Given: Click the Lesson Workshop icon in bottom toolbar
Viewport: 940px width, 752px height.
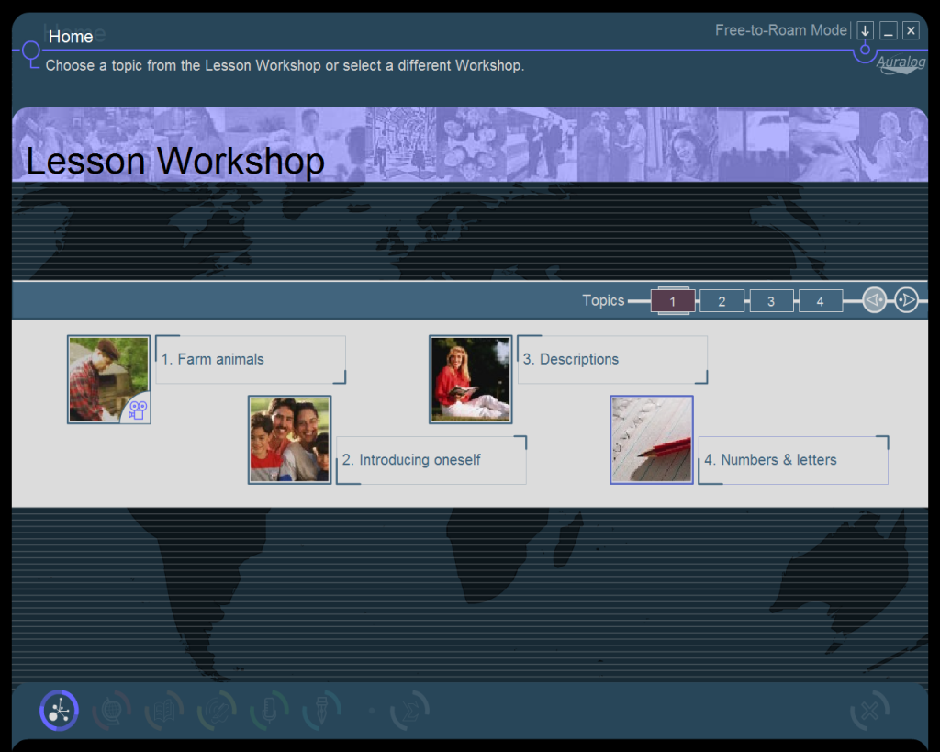Looking at the screenshot, I should (60, 711).
